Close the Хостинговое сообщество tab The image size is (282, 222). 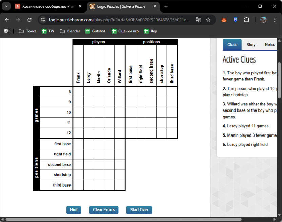(80, 6)
